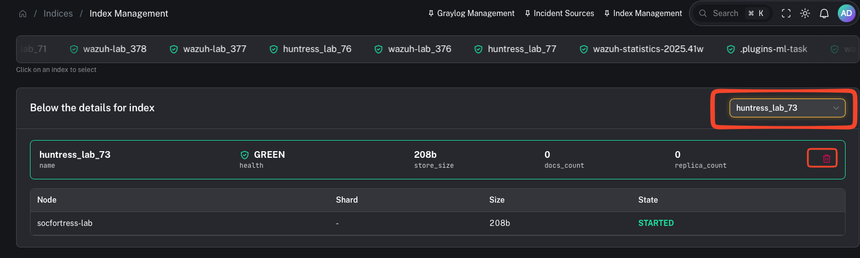Click the docs_count label
Screen dimensions: 860x258
pos(564,166)
